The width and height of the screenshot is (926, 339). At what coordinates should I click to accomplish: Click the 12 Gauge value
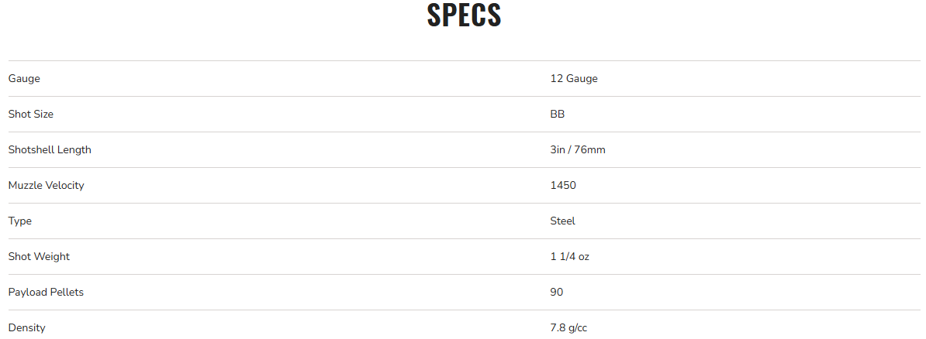tap(574, 78)
